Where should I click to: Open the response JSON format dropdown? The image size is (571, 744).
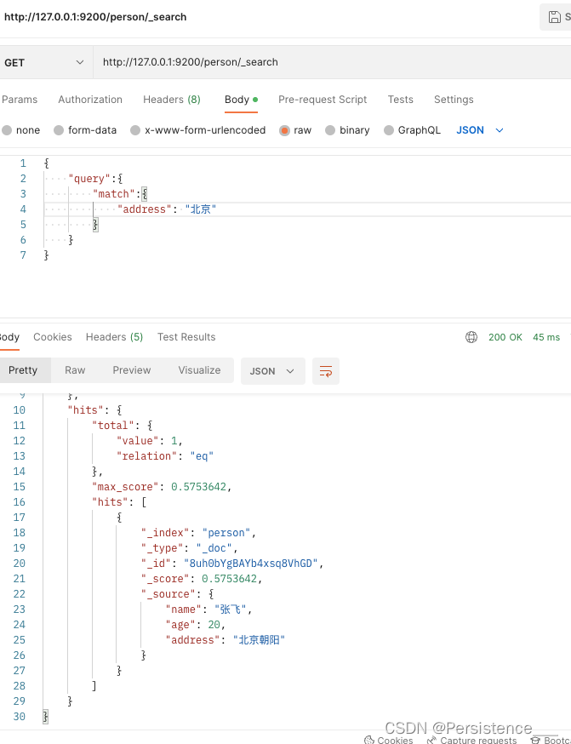[272, 371]
